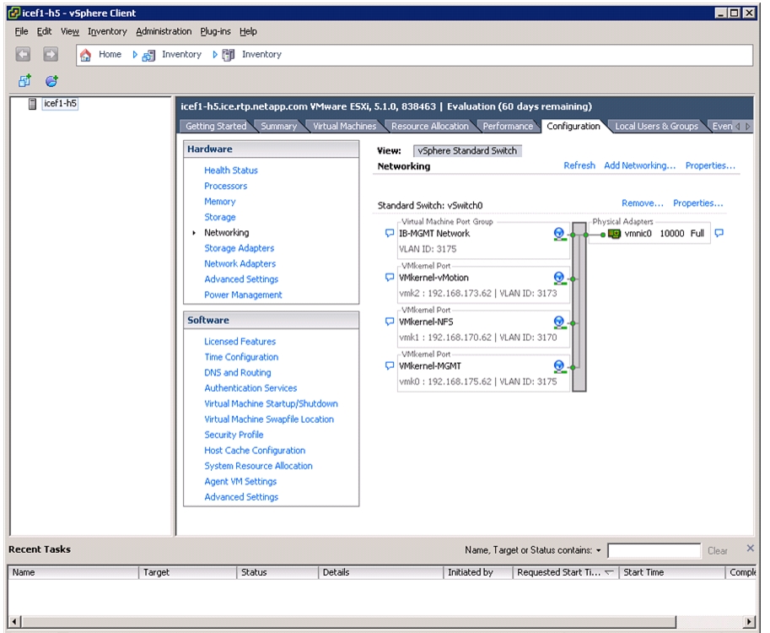The height and width of the screenshot is (633, 770).
Task: Open the vmnic0 speech bubble info icon
Action: (x=719, y=233)
